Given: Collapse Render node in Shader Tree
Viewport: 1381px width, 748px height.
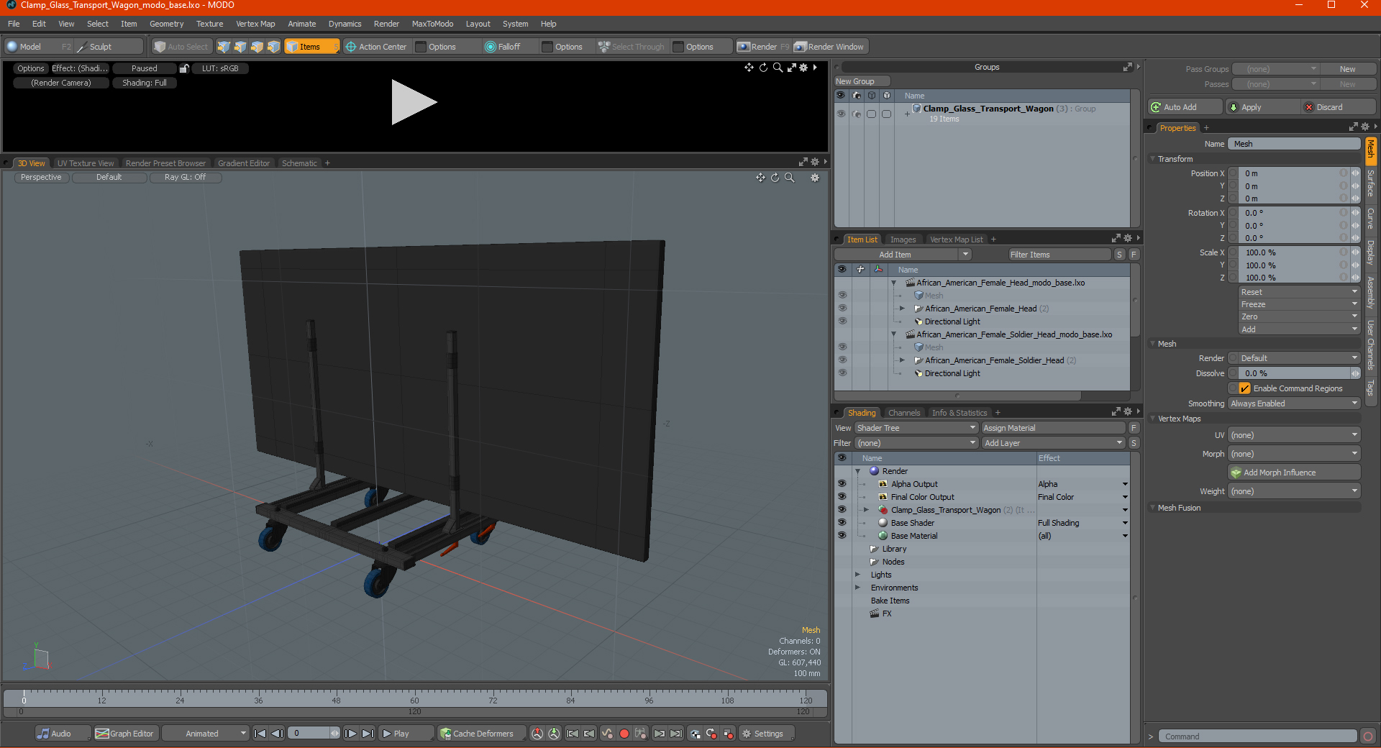Looking at the screenshot, I should [857, 471].
